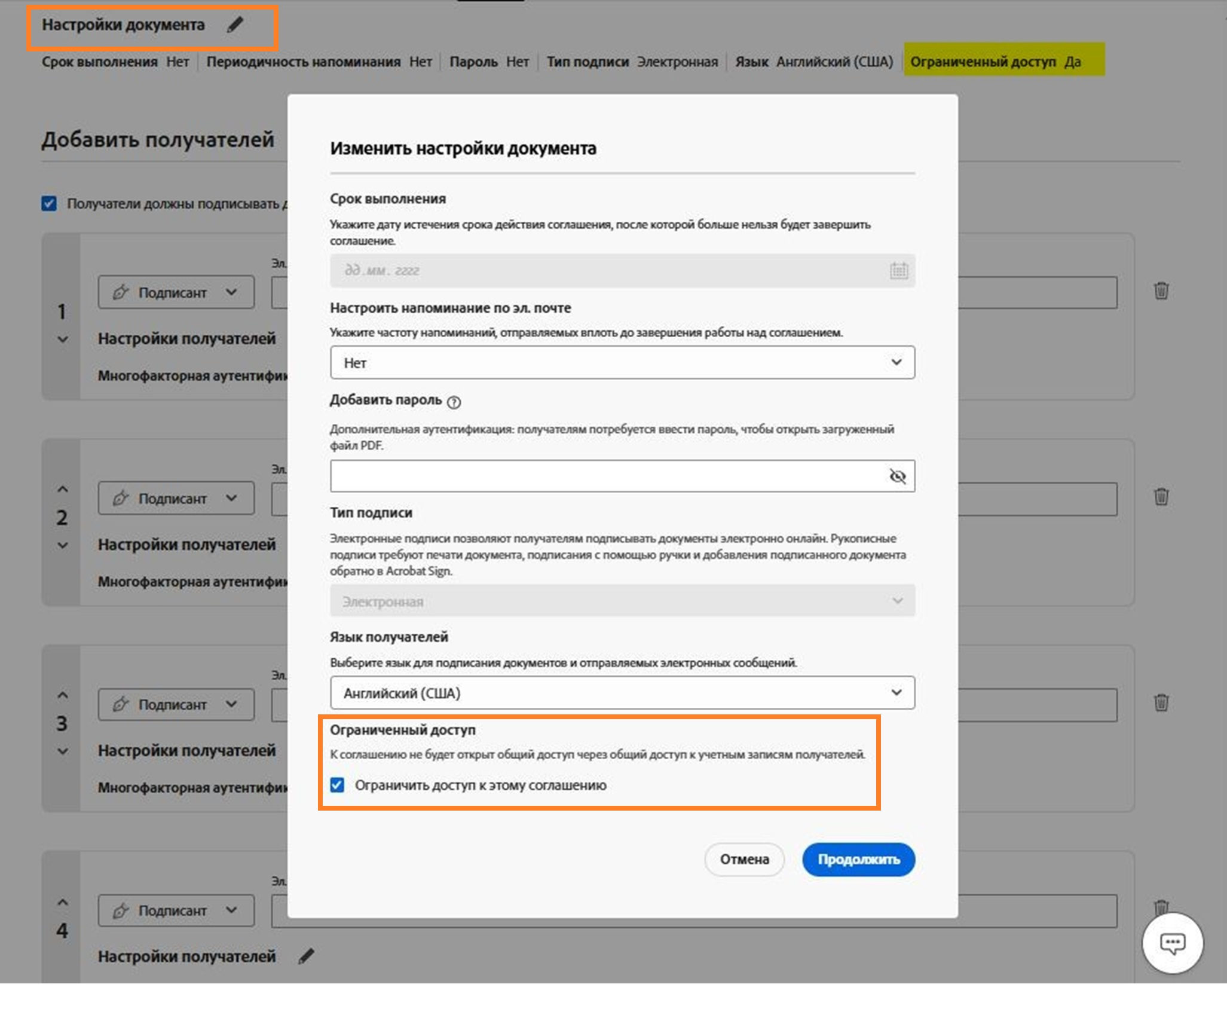Toggle password visibility eye icon
Screen dimensions: 1227x1033
pos(897,476)
